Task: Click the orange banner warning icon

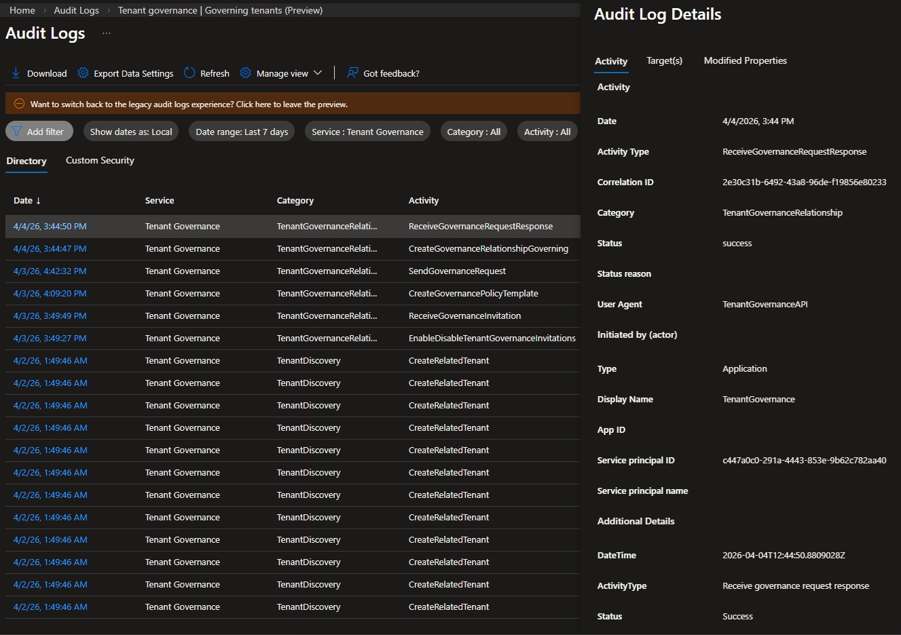Action: coord(19,104)
